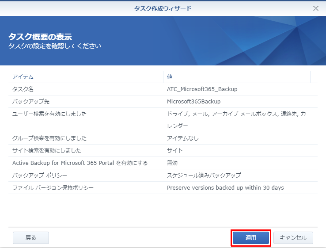Click the 適用 (Apply) button

(x=250, y=237)
